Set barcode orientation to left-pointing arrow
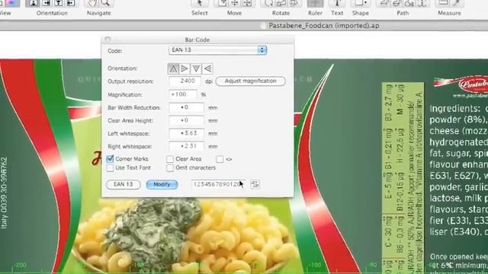This screenshot has height=274, width=488. (x=207, y=68)
